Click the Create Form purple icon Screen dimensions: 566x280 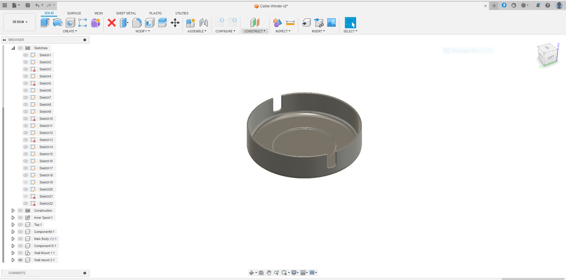[x=96, y=23]
